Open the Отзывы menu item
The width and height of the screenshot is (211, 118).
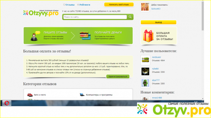coord(69,5)
